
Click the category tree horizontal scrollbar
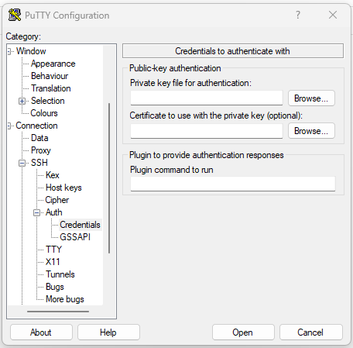coord(58,312)
